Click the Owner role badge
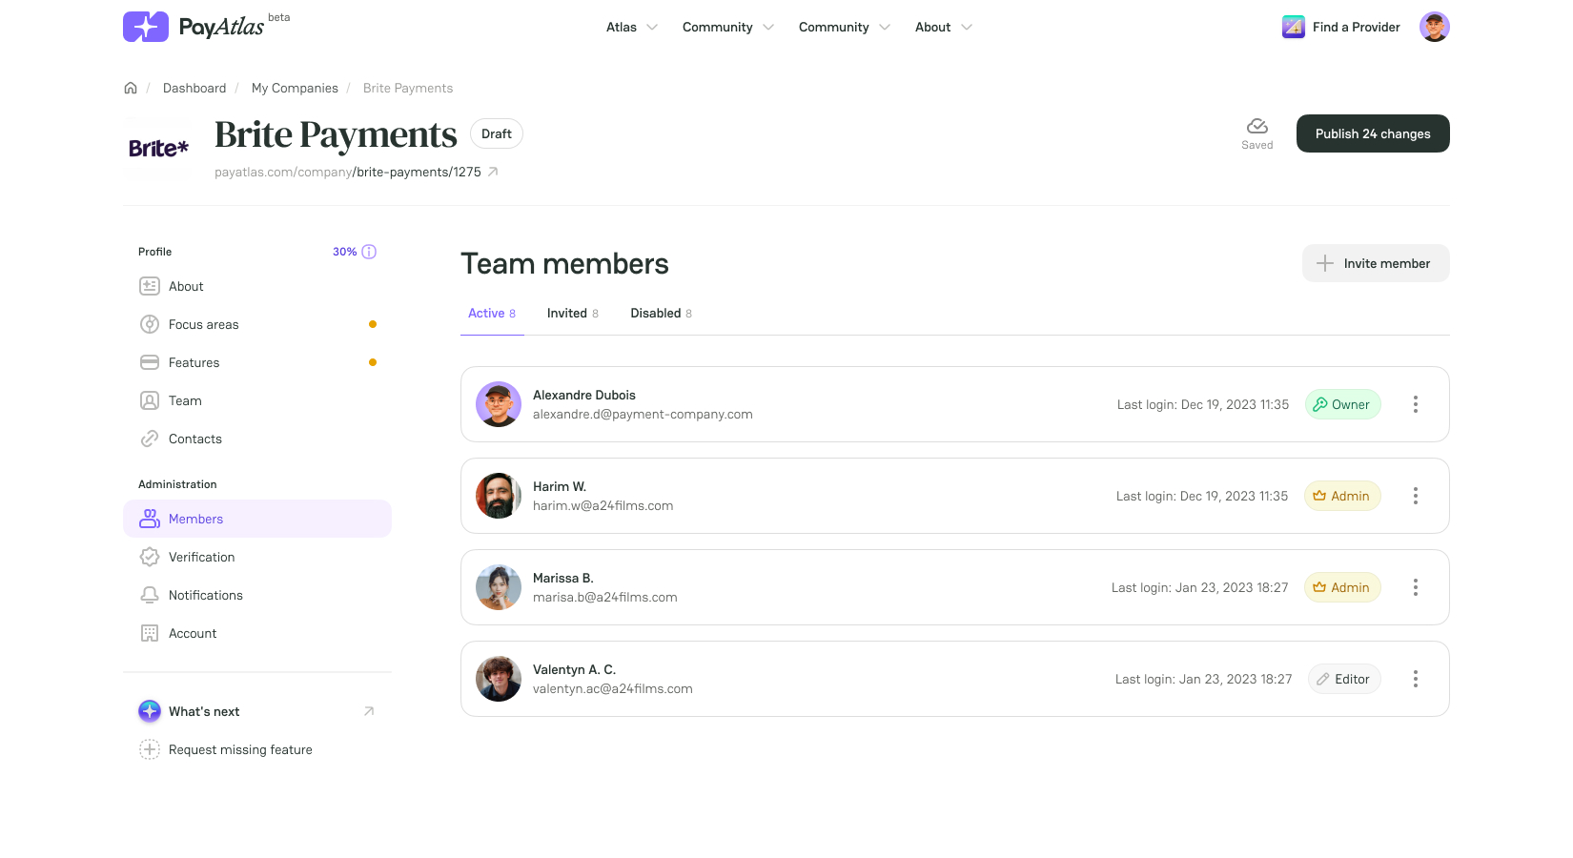The image size is (1573, 858). pos(1342,404)
